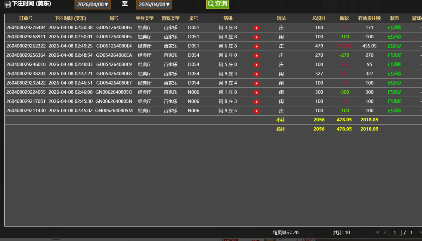Play the replay on last row 260408029211430
Image resolution: width=422 pixels, height=241 pixels.
tap(256, 111)
